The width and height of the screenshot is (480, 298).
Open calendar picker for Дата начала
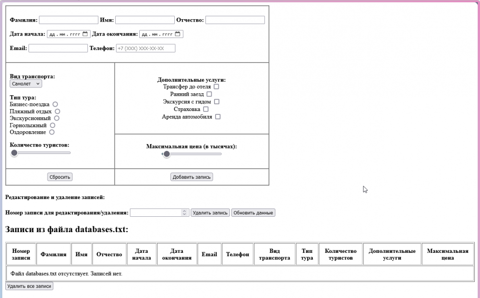click(x=85, y=34)
